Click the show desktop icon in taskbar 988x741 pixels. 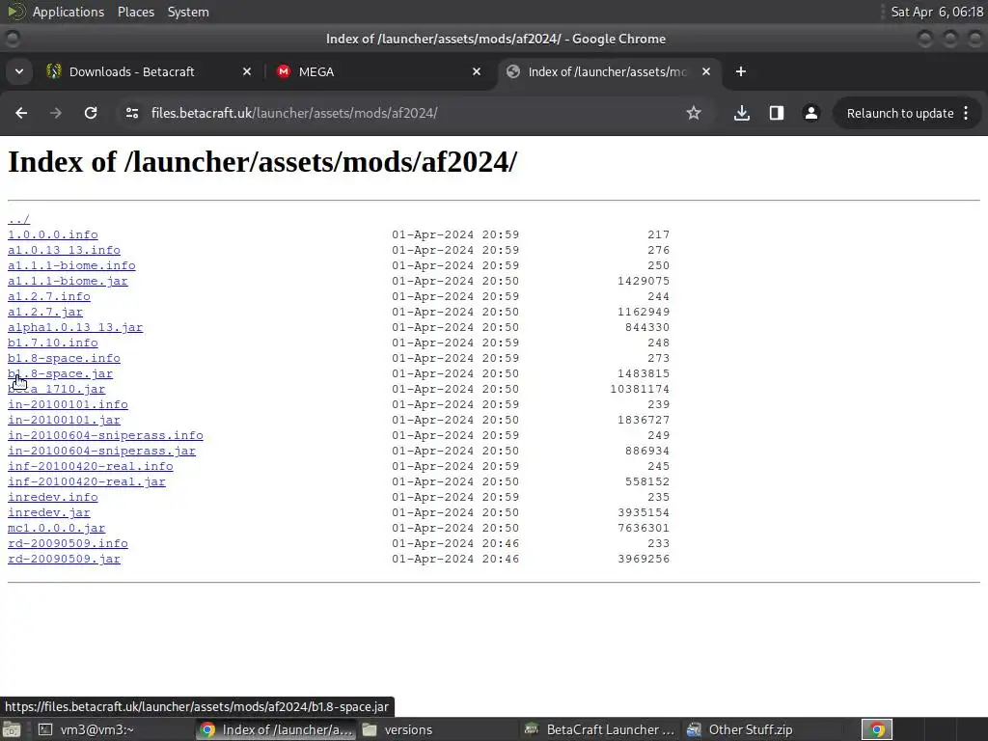tap(12, 729)
